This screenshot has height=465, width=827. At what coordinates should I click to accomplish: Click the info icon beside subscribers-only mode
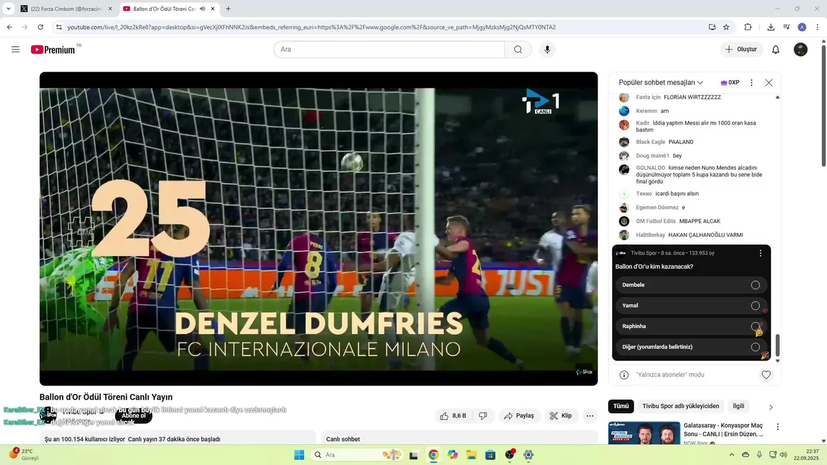[x=624, y=375]
